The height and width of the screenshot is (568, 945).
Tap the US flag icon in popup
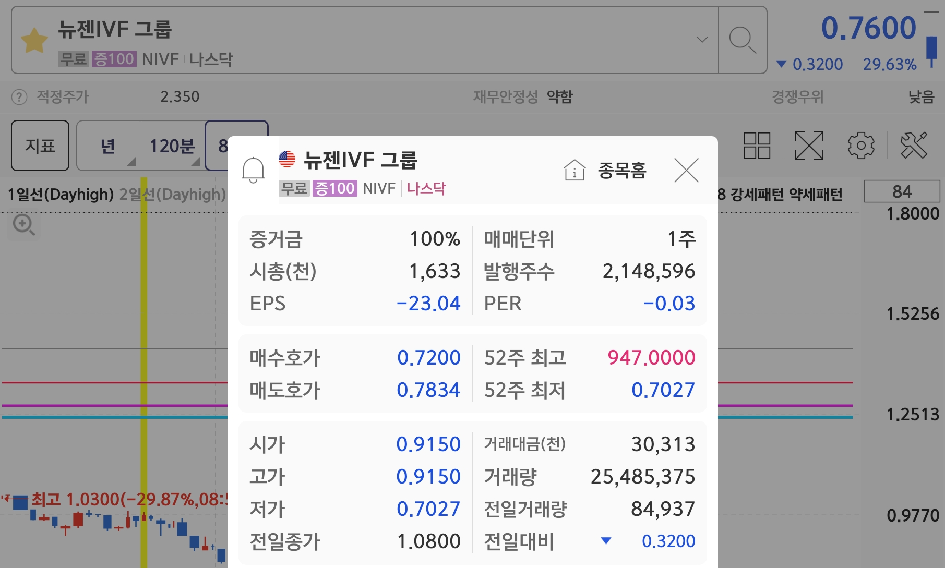coord(287,159)
